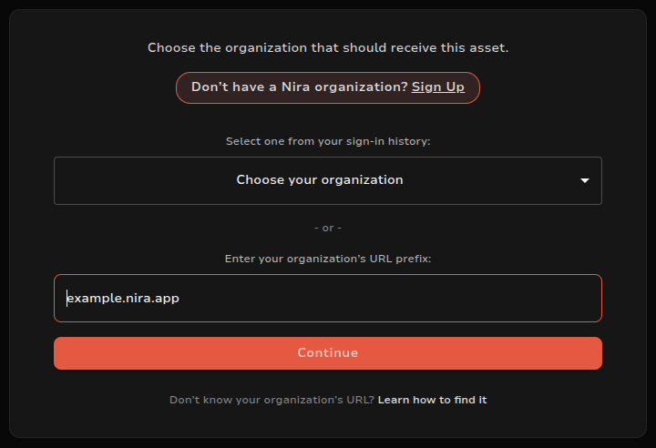Click the Don't have a Nira organization banner
The image size is (656, 448).
[328, 87]
